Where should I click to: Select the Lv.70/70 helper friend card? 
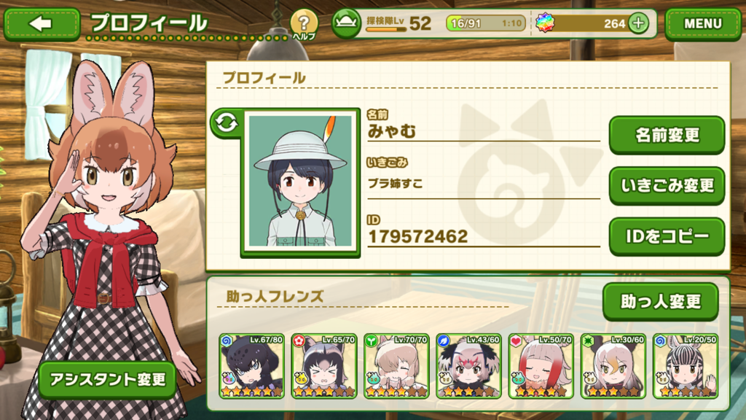tap(396, 366)
